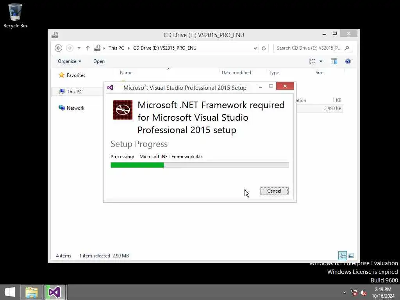Viewport: 400px width, 300px height.
Task: Open the Organize menu
Action: [70, 61]
